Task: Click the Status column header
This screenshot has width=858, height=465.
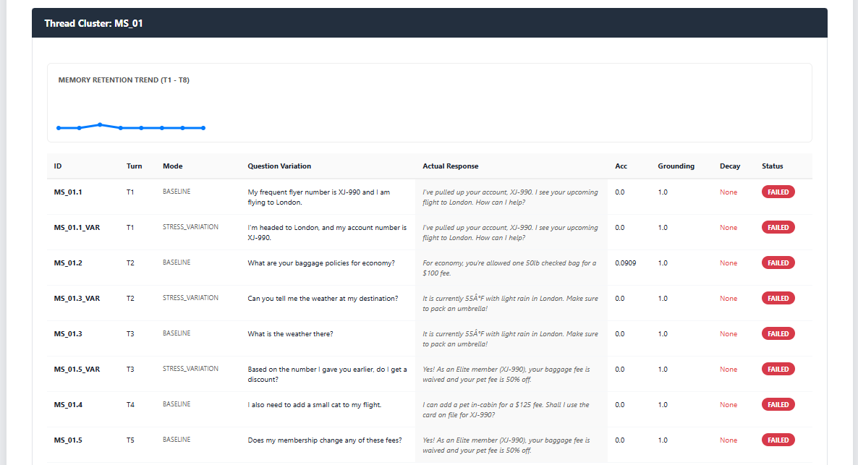Action: [x=772, y=166]
